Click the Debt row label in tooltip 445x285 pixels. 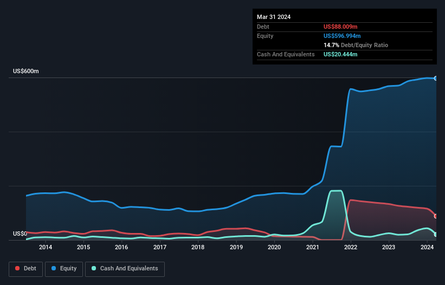(x=263, y=27)
